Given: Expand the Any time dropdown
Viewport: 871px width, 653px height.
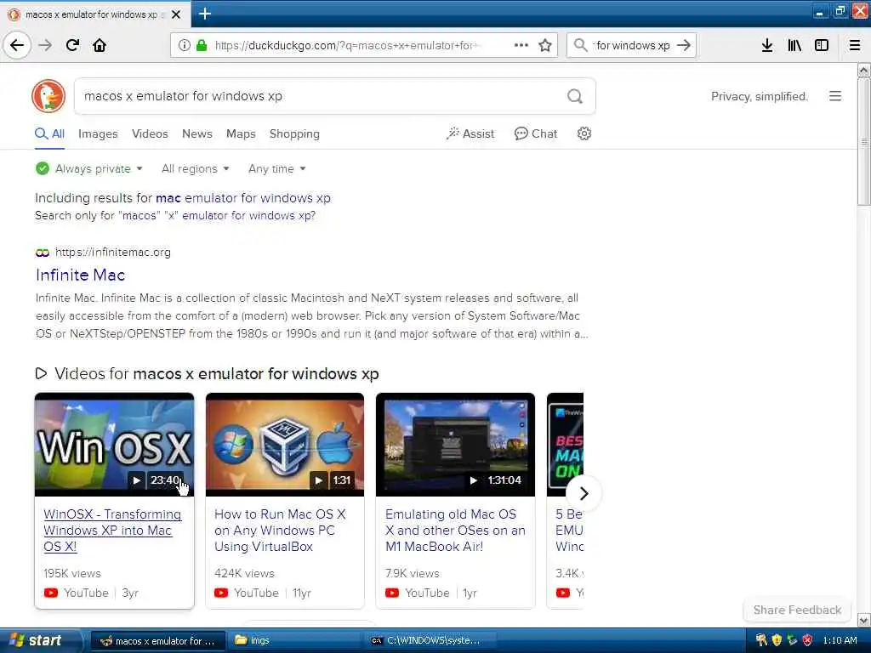Looking at the screenshot, I should 276,168.
